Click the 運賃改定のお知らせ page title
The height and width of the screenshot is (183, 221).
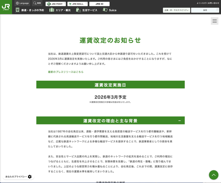click(110, 40)
